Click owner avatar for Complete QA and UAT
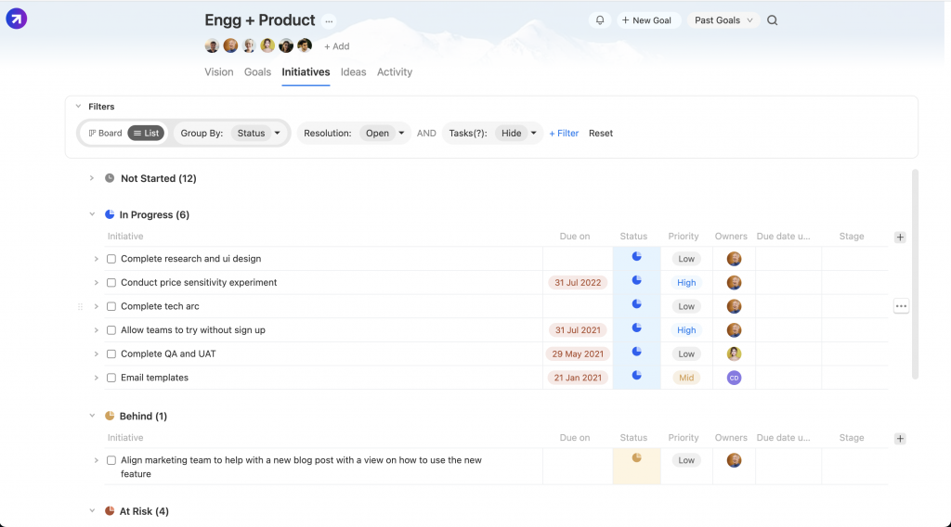This screenshot has height=527, width=951. tap(734, 353)
